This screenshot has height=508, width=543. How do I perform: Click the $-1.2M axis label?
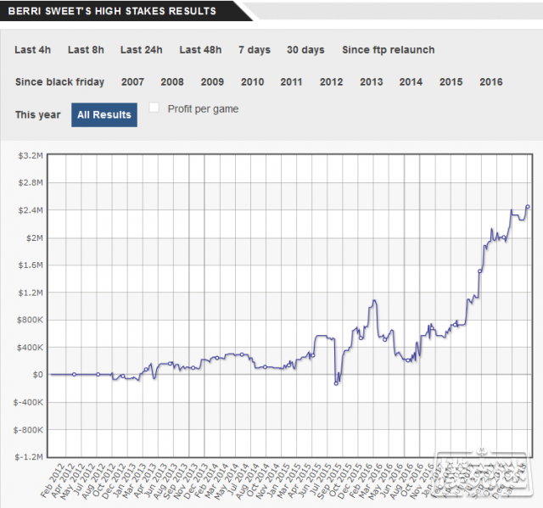tap(29, 457)
